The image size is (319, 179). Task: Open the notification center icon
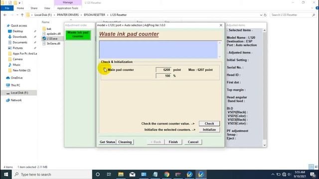[313, 175]
